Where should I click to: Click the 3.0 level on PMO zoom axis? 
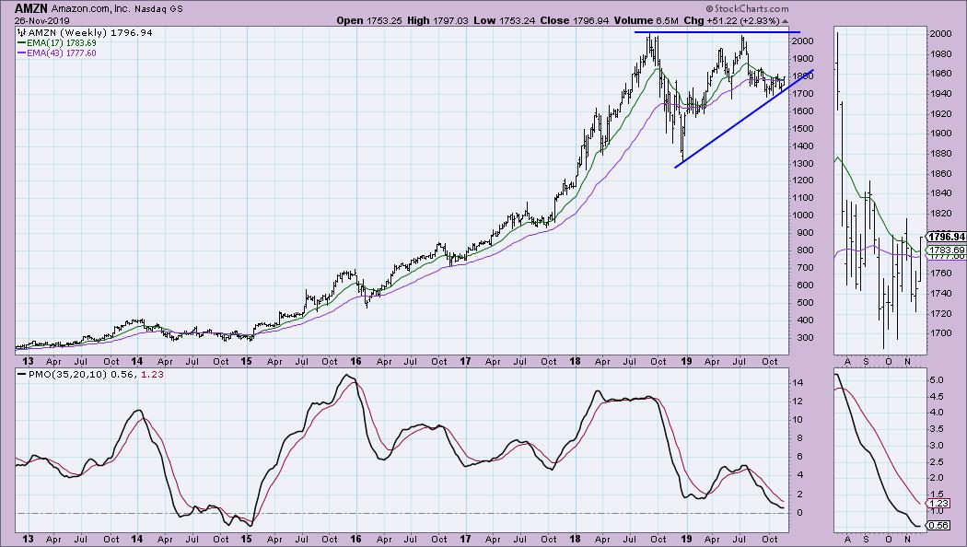coord(937,446)
